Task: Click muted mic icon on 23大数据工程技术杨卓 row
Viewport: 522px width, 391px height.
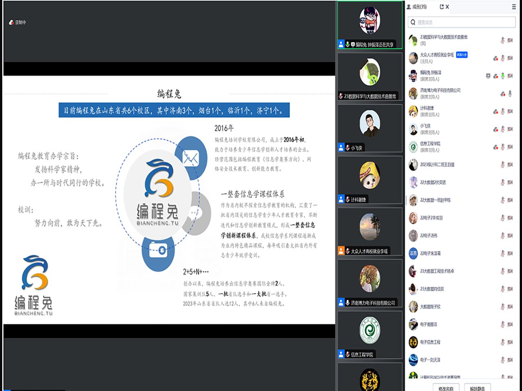Action: tap(503, 271)
